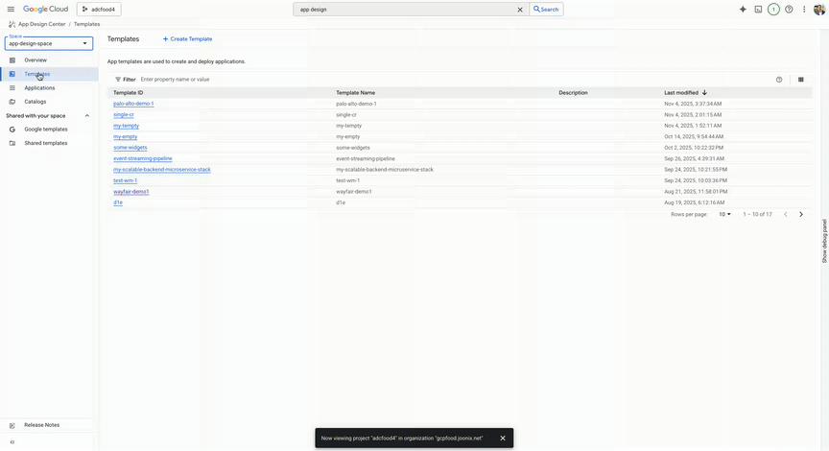Open column display options icon
The width and height of the screenshot is (829, 451).
[x=801, y=80]
